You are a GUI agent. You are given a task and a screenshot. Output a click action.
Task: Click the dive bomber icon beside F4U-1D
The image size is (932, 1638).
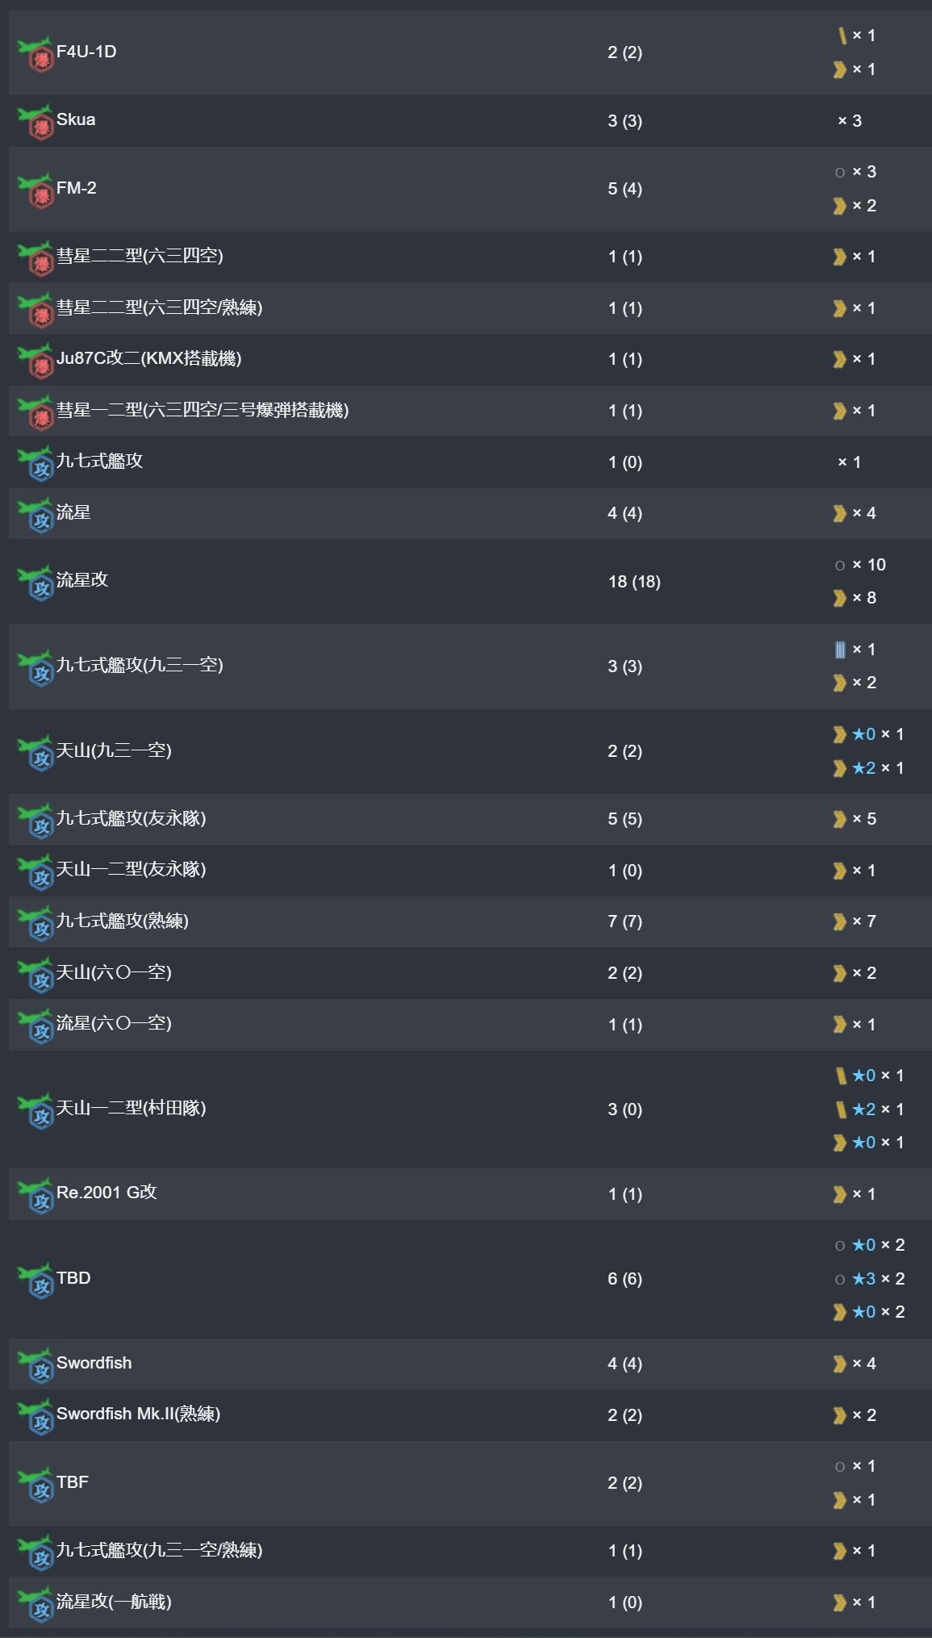tap(36, 53)
